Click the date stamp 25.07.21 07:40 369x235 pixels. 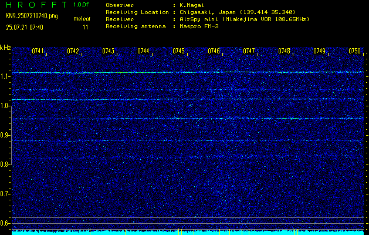tap(25, 28)
